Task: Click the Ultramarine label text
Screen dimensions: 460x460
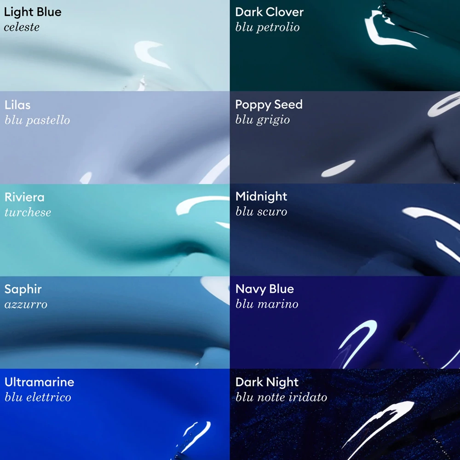Action: click(x=39, y=382)
